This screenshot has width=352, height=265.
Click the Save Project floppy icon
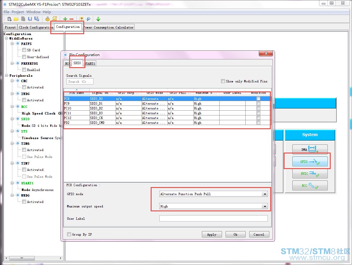click(x=30, y=19)
